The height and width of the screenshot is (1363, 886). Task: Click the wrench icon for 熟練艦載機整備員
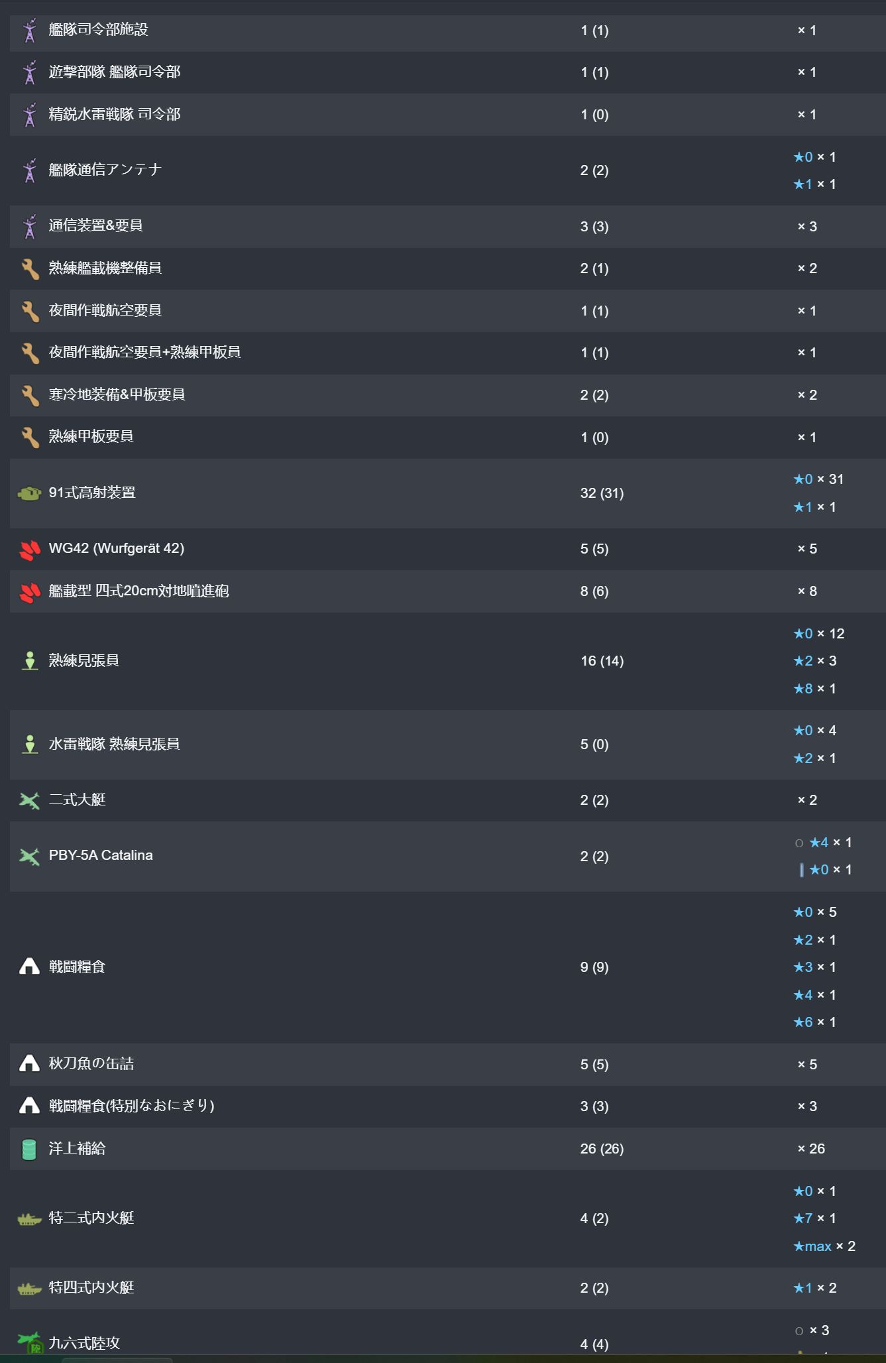point(29,268)
